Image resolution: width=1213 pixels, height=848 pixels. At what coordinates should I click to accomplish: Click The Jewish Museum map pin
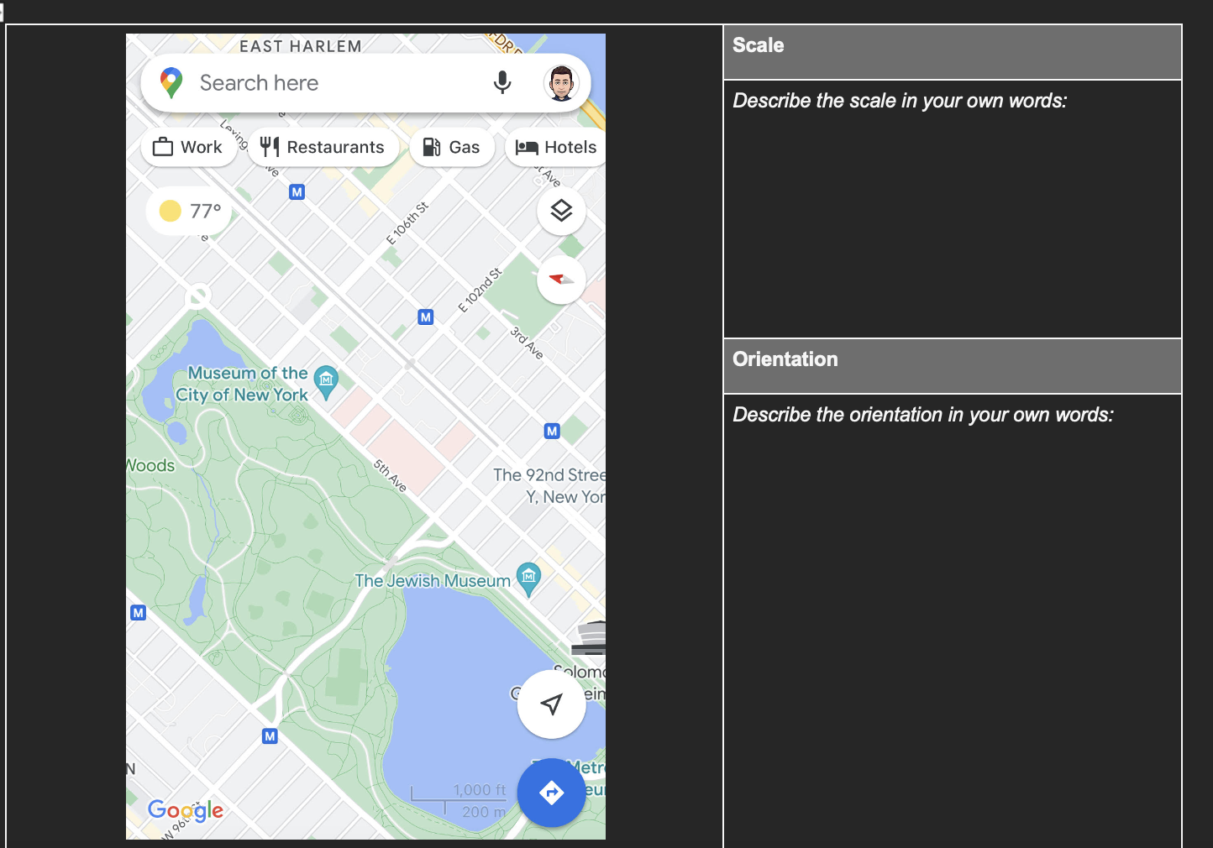tap(528, 579)
